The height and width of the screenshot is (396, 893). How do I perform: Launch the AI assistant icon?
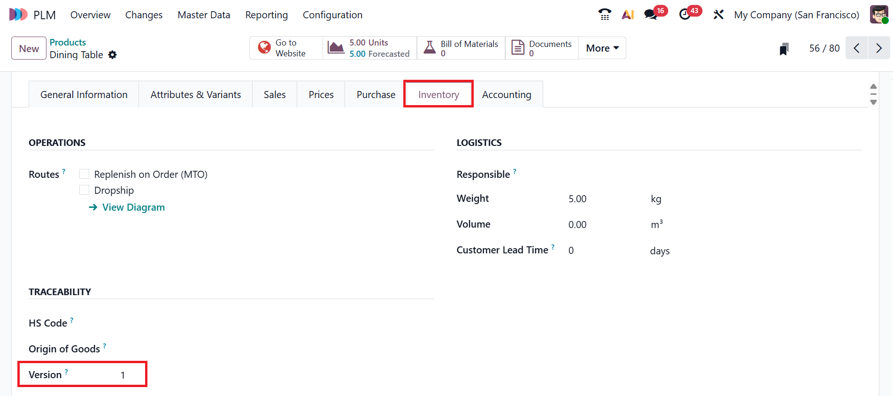(x=628, y=15)
